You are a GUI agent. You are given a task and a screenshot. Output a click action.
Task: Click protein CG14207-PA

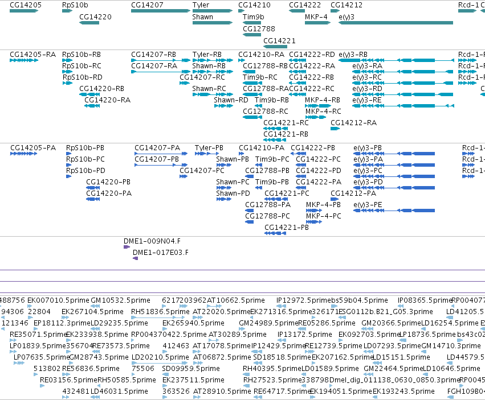coord(157,148)
